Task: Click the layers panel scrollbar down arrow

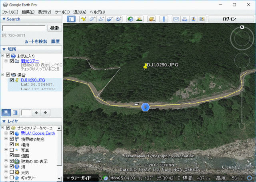Action: click(x=59, y=179)
